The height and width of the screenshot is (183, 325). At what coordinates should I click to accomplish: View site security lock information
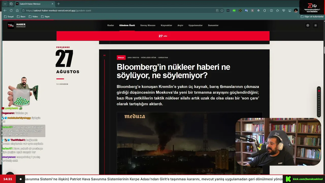[x=23, y=10]
